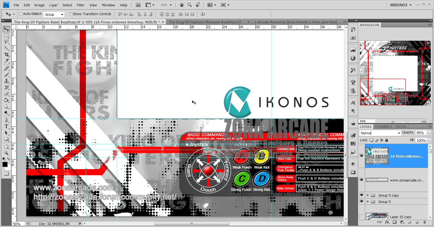Select the Paint Bucket tool
Image resolution: width=434 pixels, height=227 pixels.
[6, 100]
